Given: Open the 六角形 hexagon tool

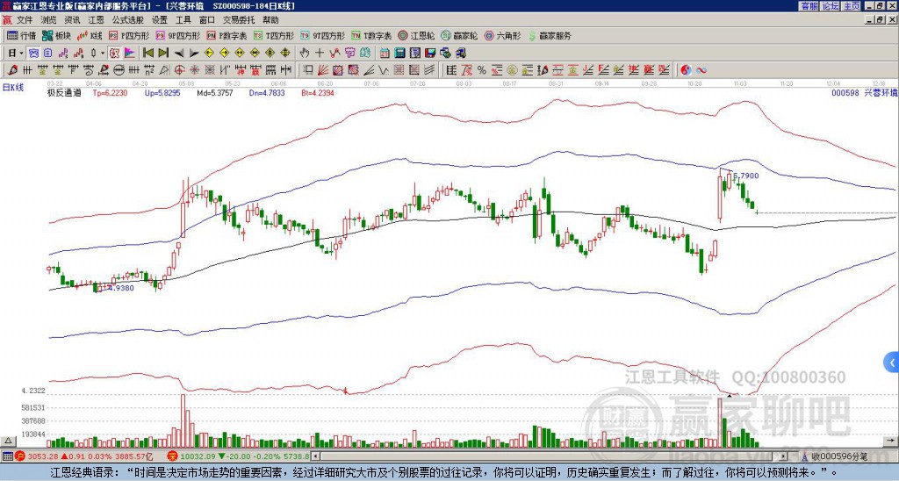Looking at the screenshot, I should [502, 35].
